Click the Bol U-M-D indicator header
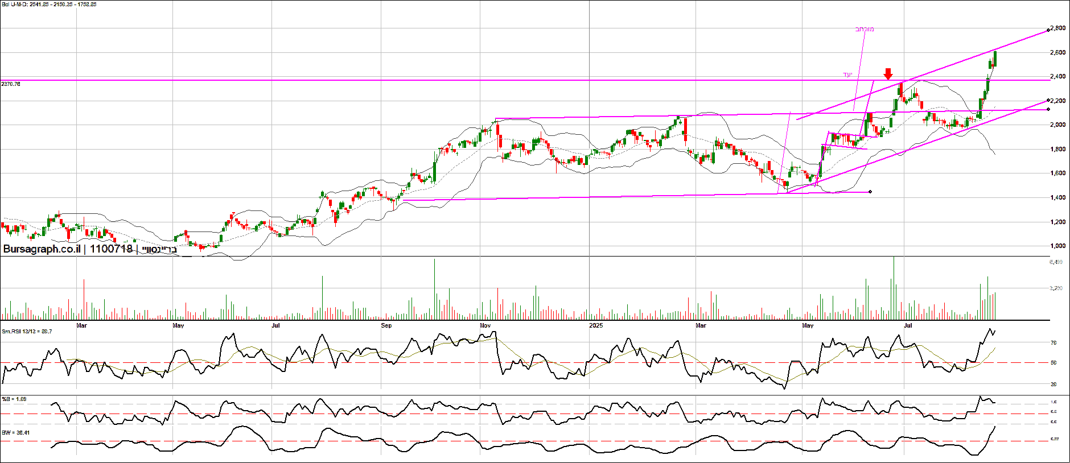 [50, 5]
